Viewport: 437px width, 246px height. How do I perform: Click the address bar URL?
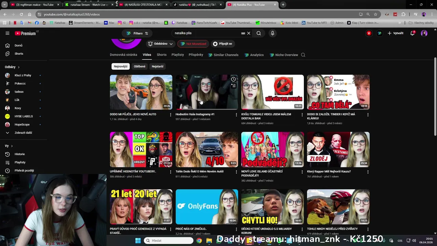(x=72, y=14)
